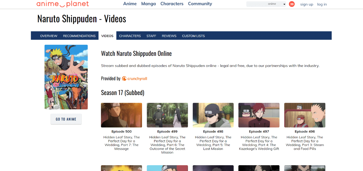Click the GO TO ANIME button
The height and width of the screenshot is (171, 363).
[66, 119]
